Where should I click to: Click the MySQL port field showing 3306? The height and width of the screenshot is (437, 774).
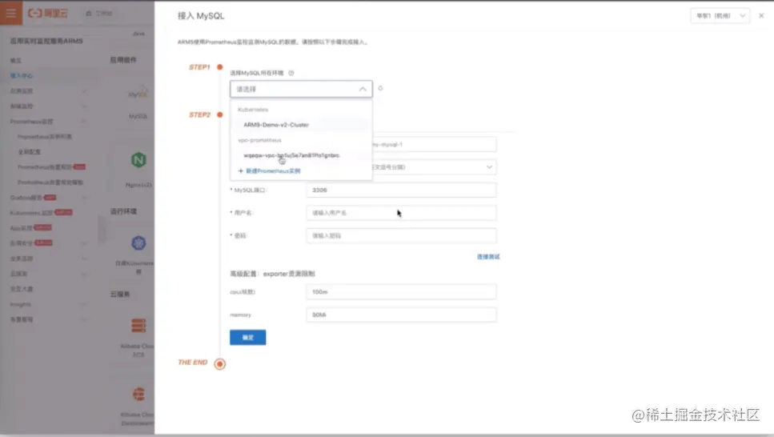(x=401, y=190)
